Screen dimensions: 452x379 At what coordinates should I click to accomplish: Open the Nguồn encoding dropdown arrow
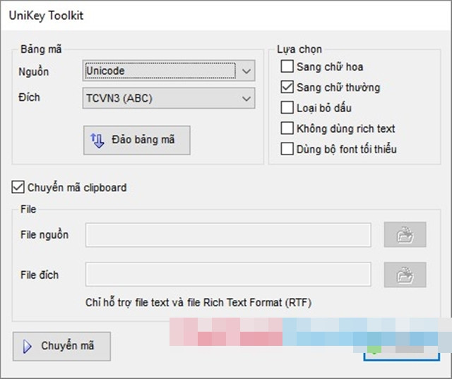[x=246, y=71]
